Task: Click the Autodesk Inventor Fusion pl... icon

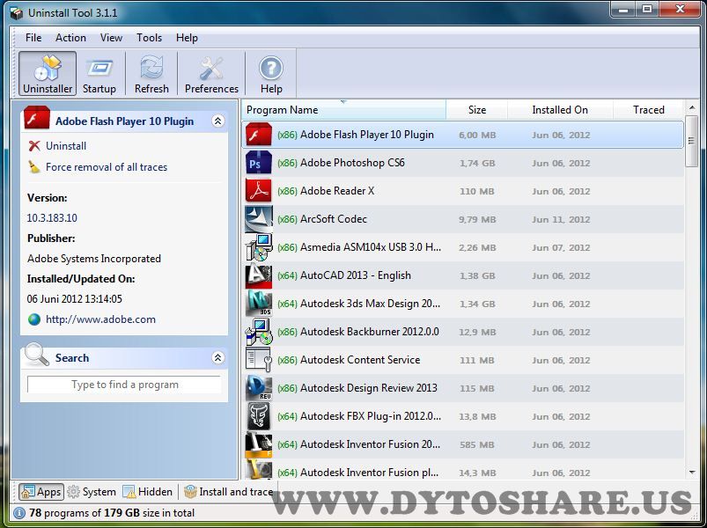Action: (x=258, y=470)
